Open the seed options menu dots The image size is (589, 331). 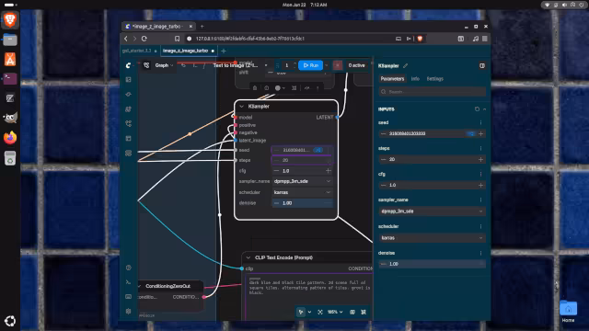click(480, 122)
